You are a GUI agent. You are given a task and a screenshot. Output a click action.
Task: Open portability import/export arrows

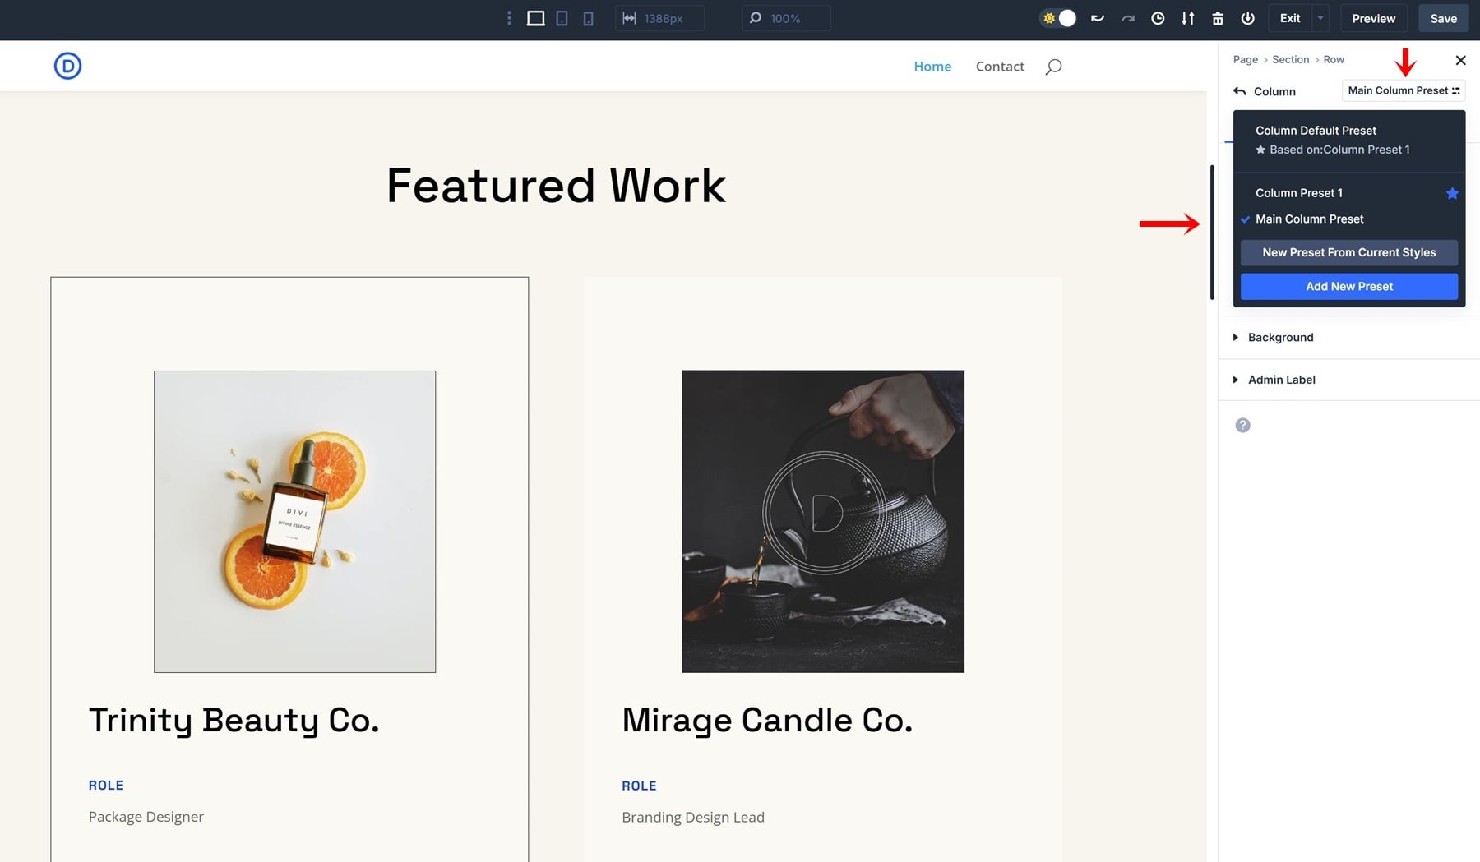1188,18
